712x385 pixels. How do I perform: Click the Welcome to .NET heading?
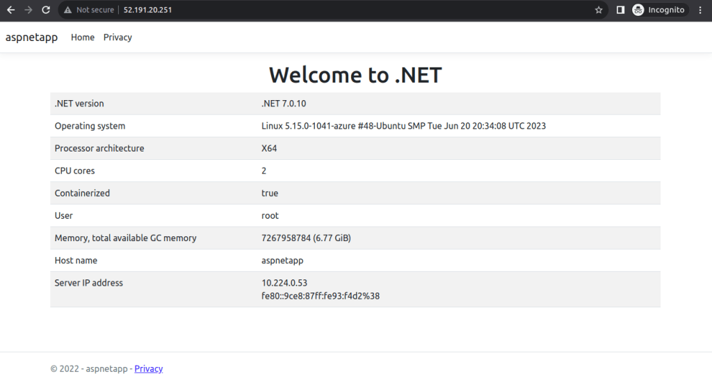pos(355,75)
